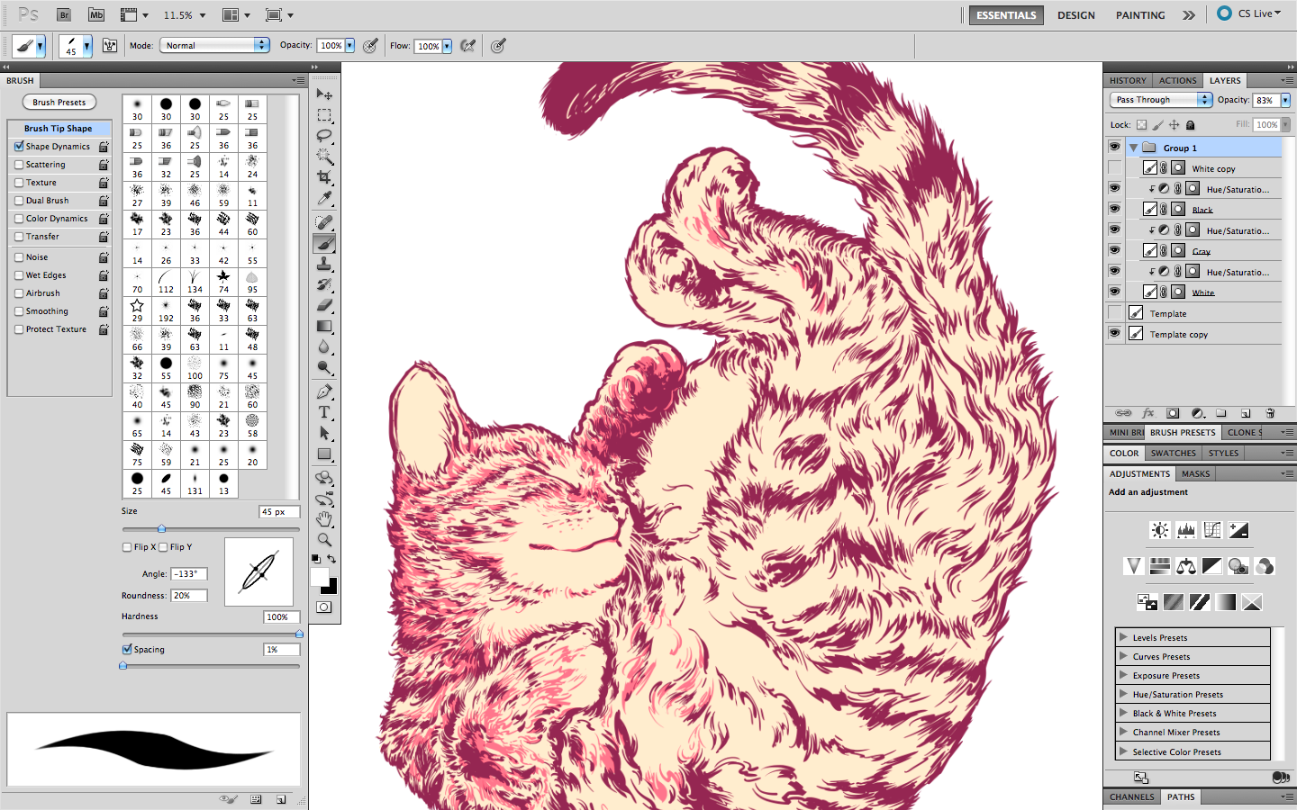Image resolution: width=1297 pixels, height=810 pixels.
Task: Select the Blur tool
Action: 324,346
